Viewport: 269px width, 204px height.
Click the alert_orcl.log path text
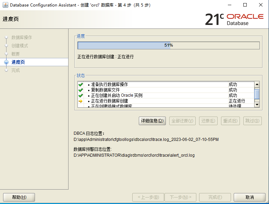tap(134, 155)
